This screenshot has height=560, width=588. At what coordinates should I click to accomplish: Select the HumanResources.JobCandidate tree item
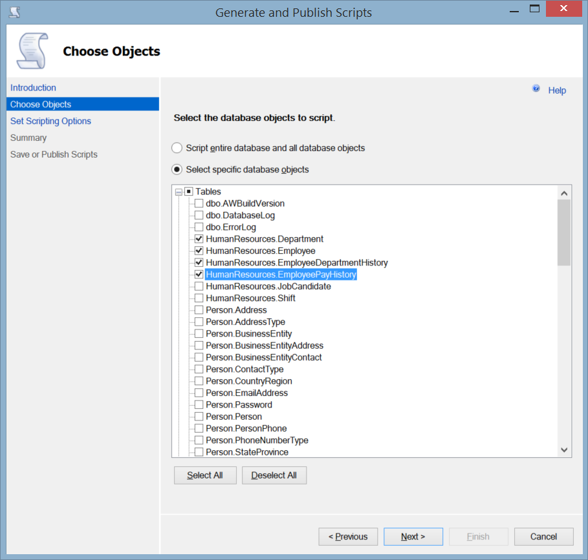click(268, 286)
